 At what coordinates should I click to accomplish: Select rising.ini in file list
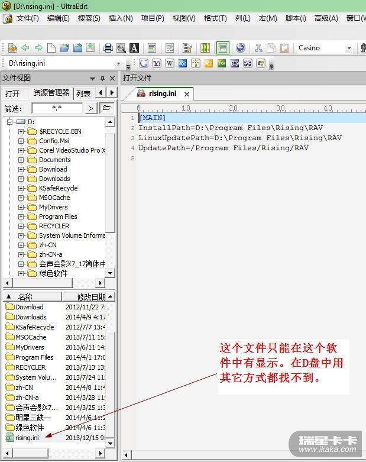[27, 438]
